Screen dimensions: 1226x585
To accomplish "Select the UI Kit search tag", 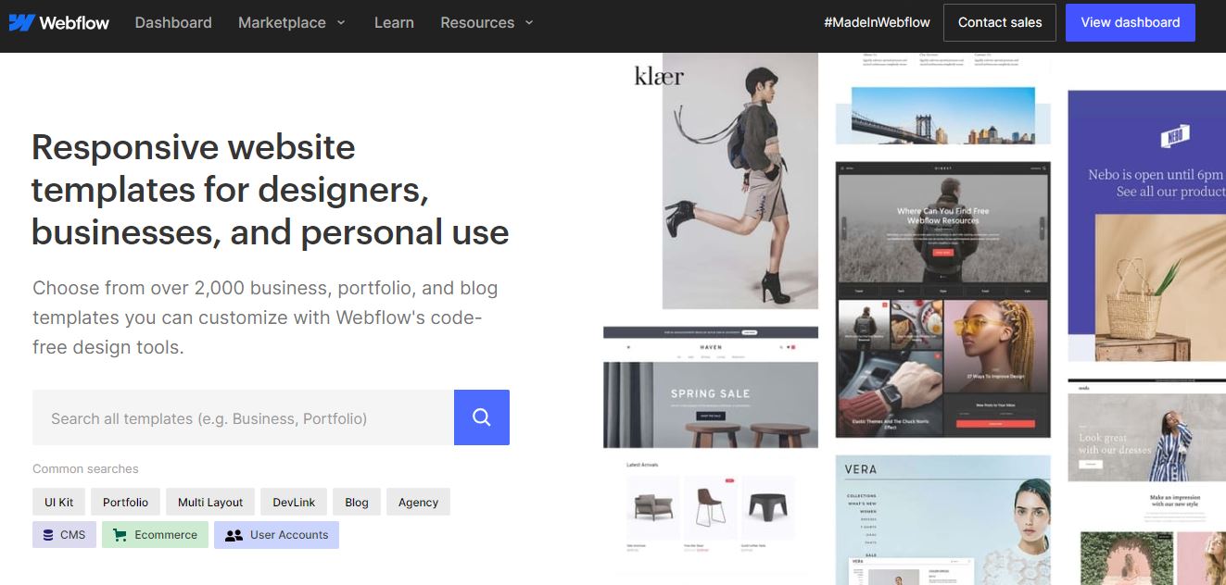I will [59, 502].
